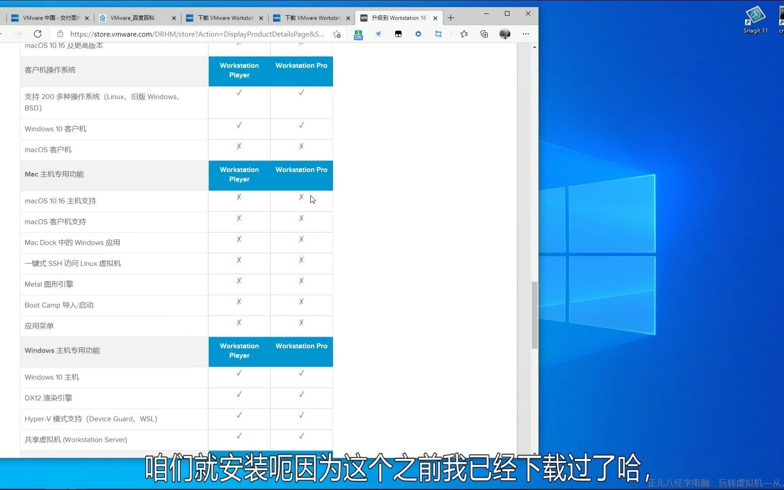
Task: Click Workstation Pro header in Mac 主机专用功能 section
Action: (301, 170)
